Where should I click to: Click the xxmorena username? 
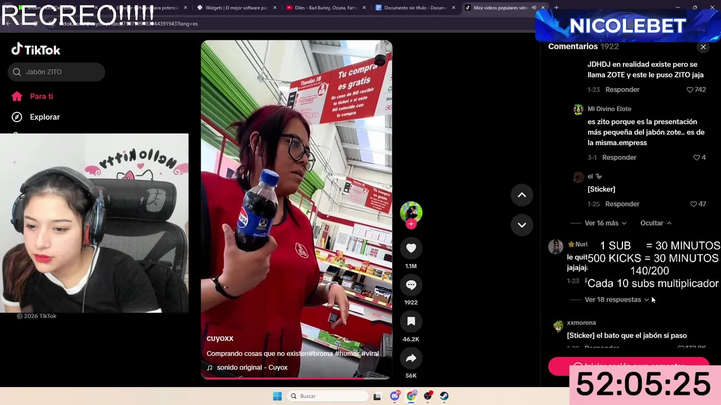pos(581,323)
